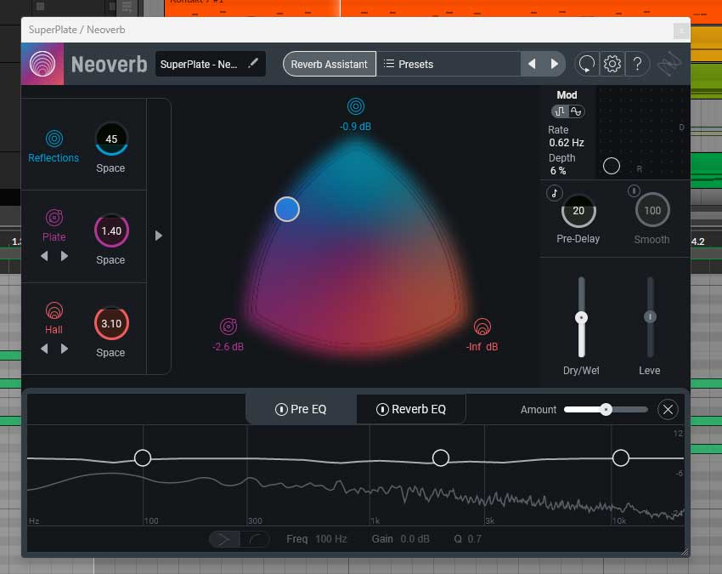Screen dimensions: 722x574
Task: Toggle Reverb EQ power icon
Action: pyautogui.click(x=382, y=409)
